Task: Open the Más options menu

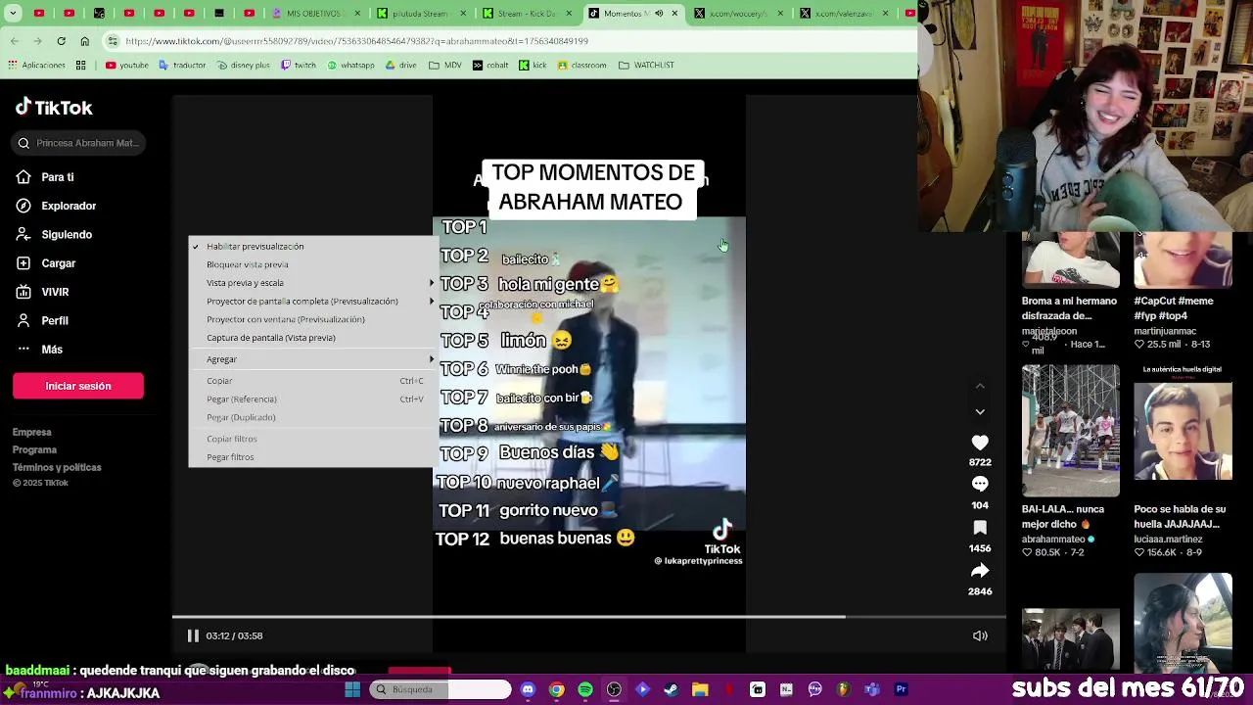Action: tap(40, 350)
